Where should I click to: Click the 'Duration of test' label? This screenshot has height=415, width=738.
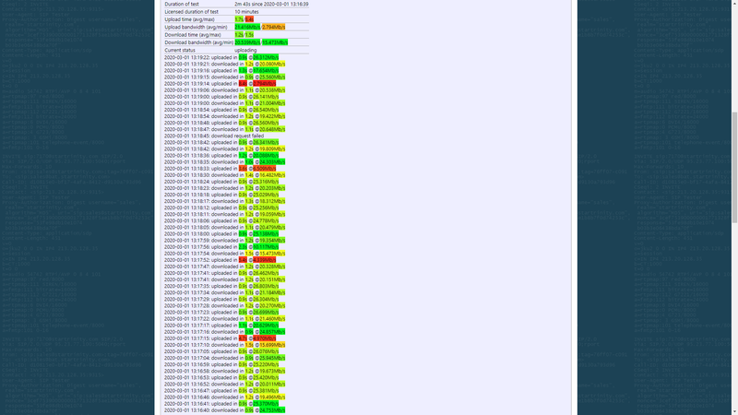[182, 4]
